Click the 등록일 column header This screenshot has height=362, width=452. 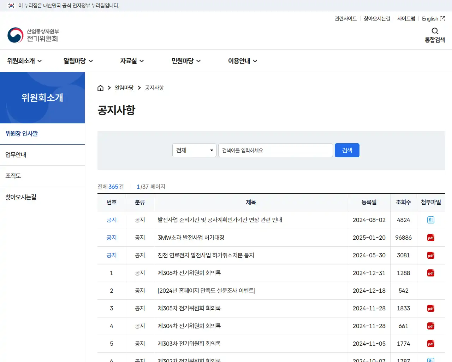click(x=369, y=202)
